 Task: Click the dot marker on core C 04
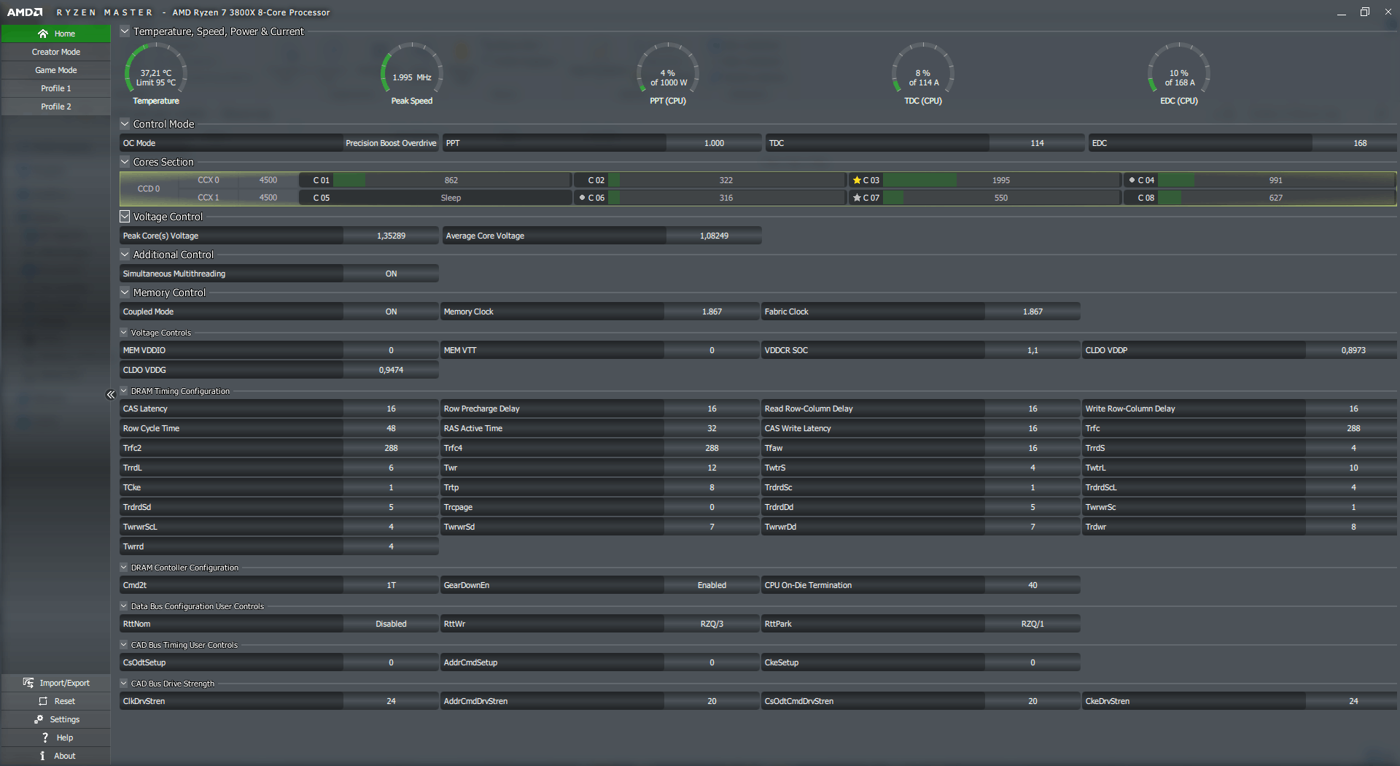point(1132,180)
